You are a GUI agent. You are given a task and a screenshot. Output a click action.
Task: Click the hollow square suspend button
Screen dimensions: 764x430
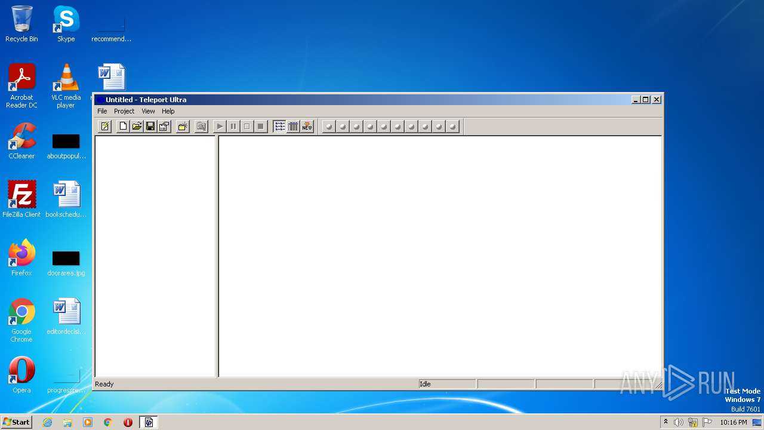point(247,126)
